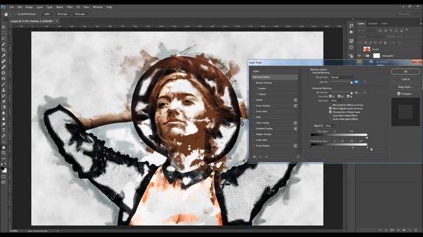Screen dimensions: 423x237
Task: Select the Zoom tool
Action: point(3,153)
